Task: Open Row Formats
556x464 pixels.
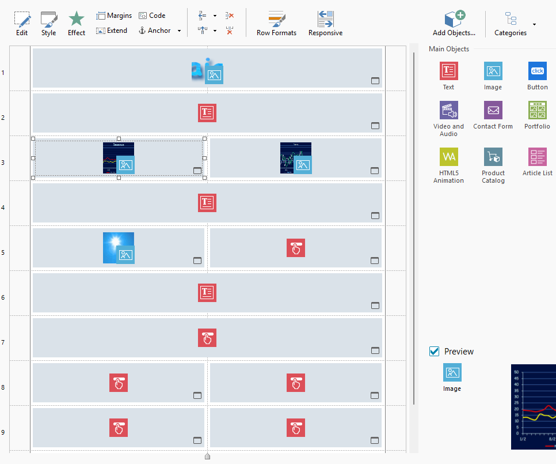Action: pyautogui.click(x=276, y=24)
